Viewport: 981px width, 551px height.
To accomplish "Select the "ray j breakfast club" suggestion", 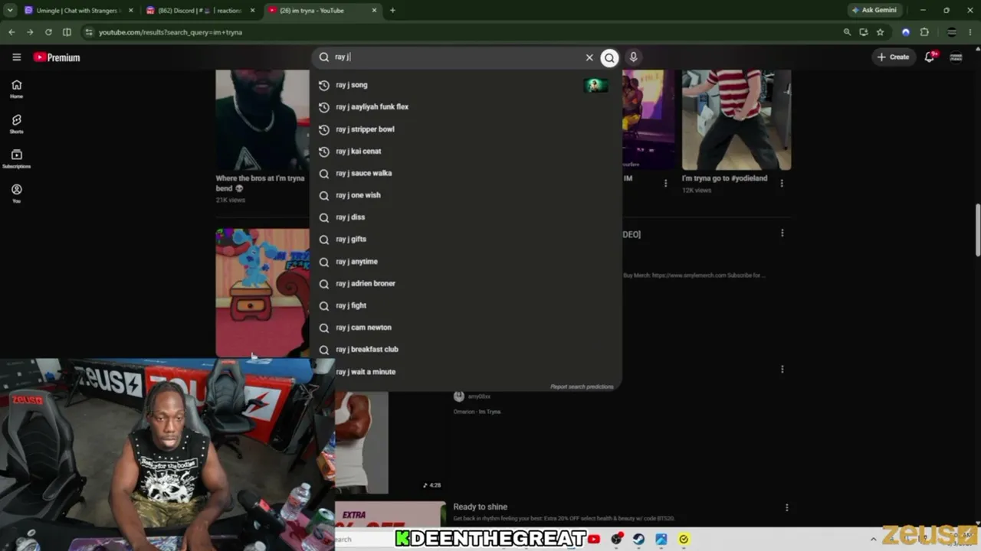I will tap(465, 350).
